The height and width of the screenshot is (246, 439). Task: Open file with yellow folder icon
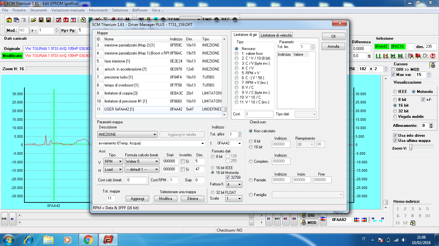click(34, 20)
